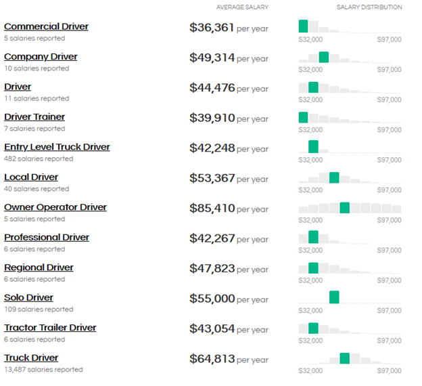Open the Regional Driver salary link
The height and width of the screenshot is (386, 422).
coord(39,267)
